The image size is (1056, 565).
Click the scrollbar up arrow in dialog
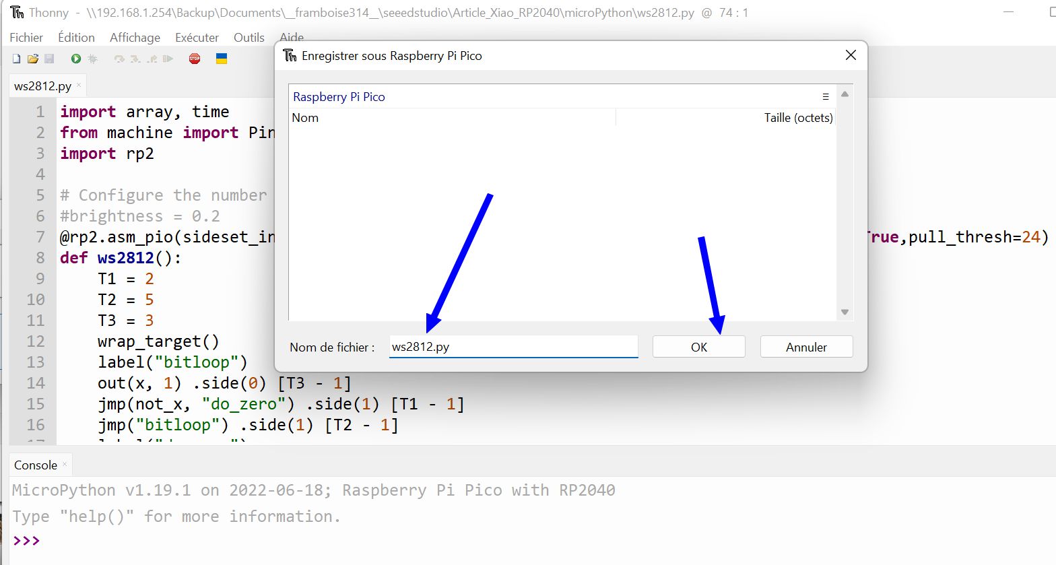845,94
